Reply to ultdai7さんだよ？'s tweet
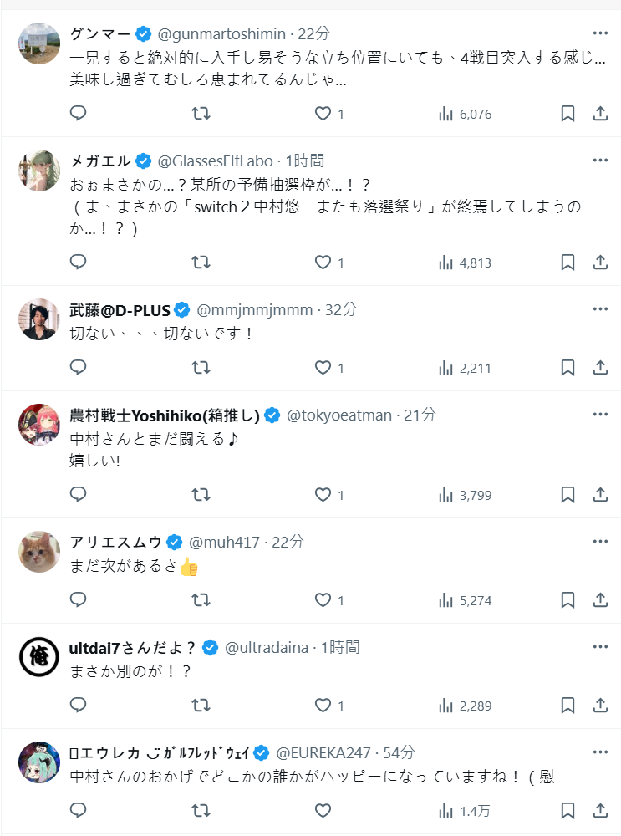 tap(78, 706)
